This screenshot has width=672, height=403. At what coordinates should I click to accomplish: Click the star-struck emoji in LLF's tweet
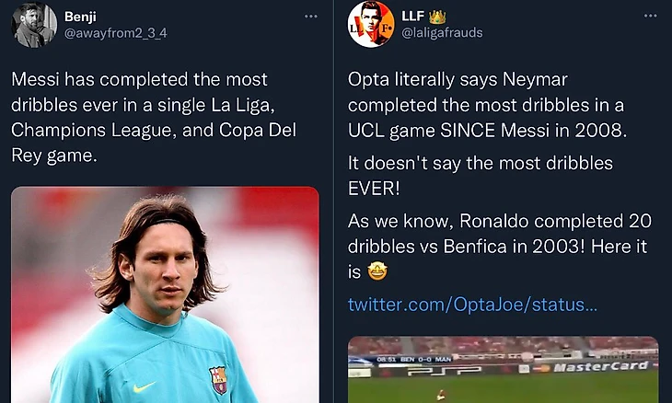pos(377,272)
